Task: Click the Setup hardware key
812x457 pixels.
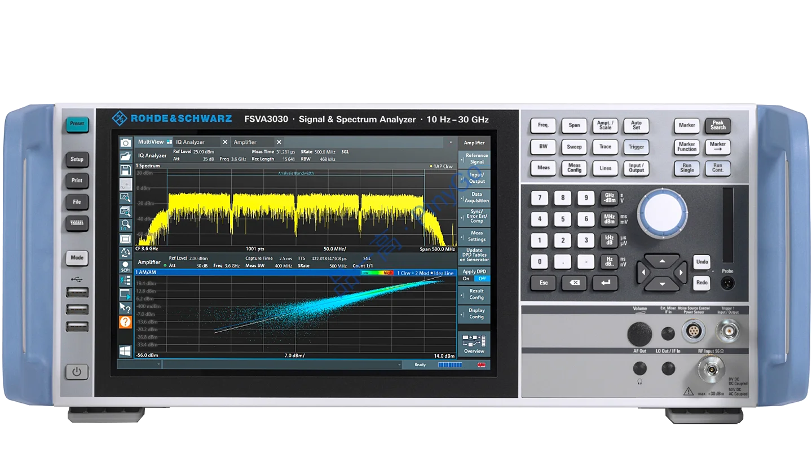Action: 77,159
